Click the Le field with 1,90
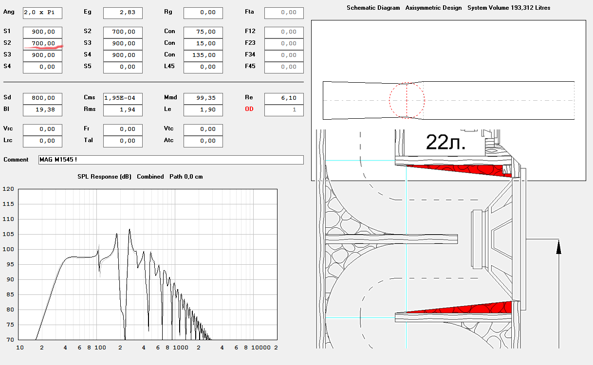Viewport: 593px width, 365px height. pyautogui.click(x=203, y=110)
